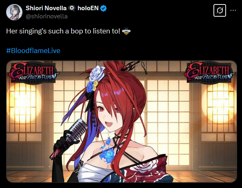Click the blue flame mark on chest
The height and width of the screenshot is (188, 242).
click(x=107, y=151)
